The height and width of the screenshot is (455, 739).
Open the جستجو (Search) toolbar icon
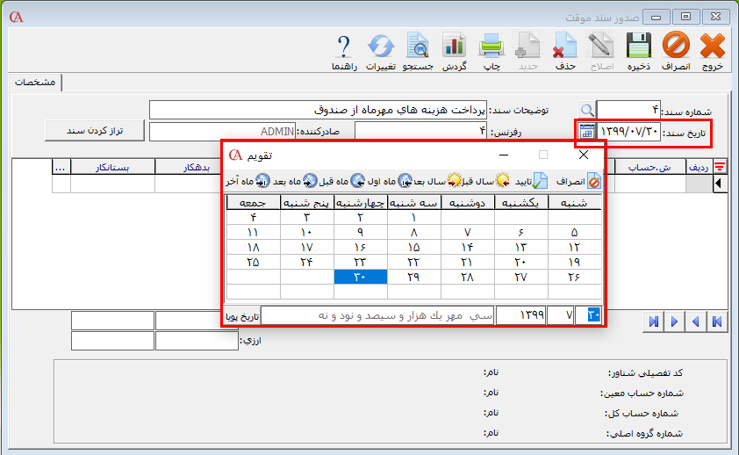[x=418, y=52]
